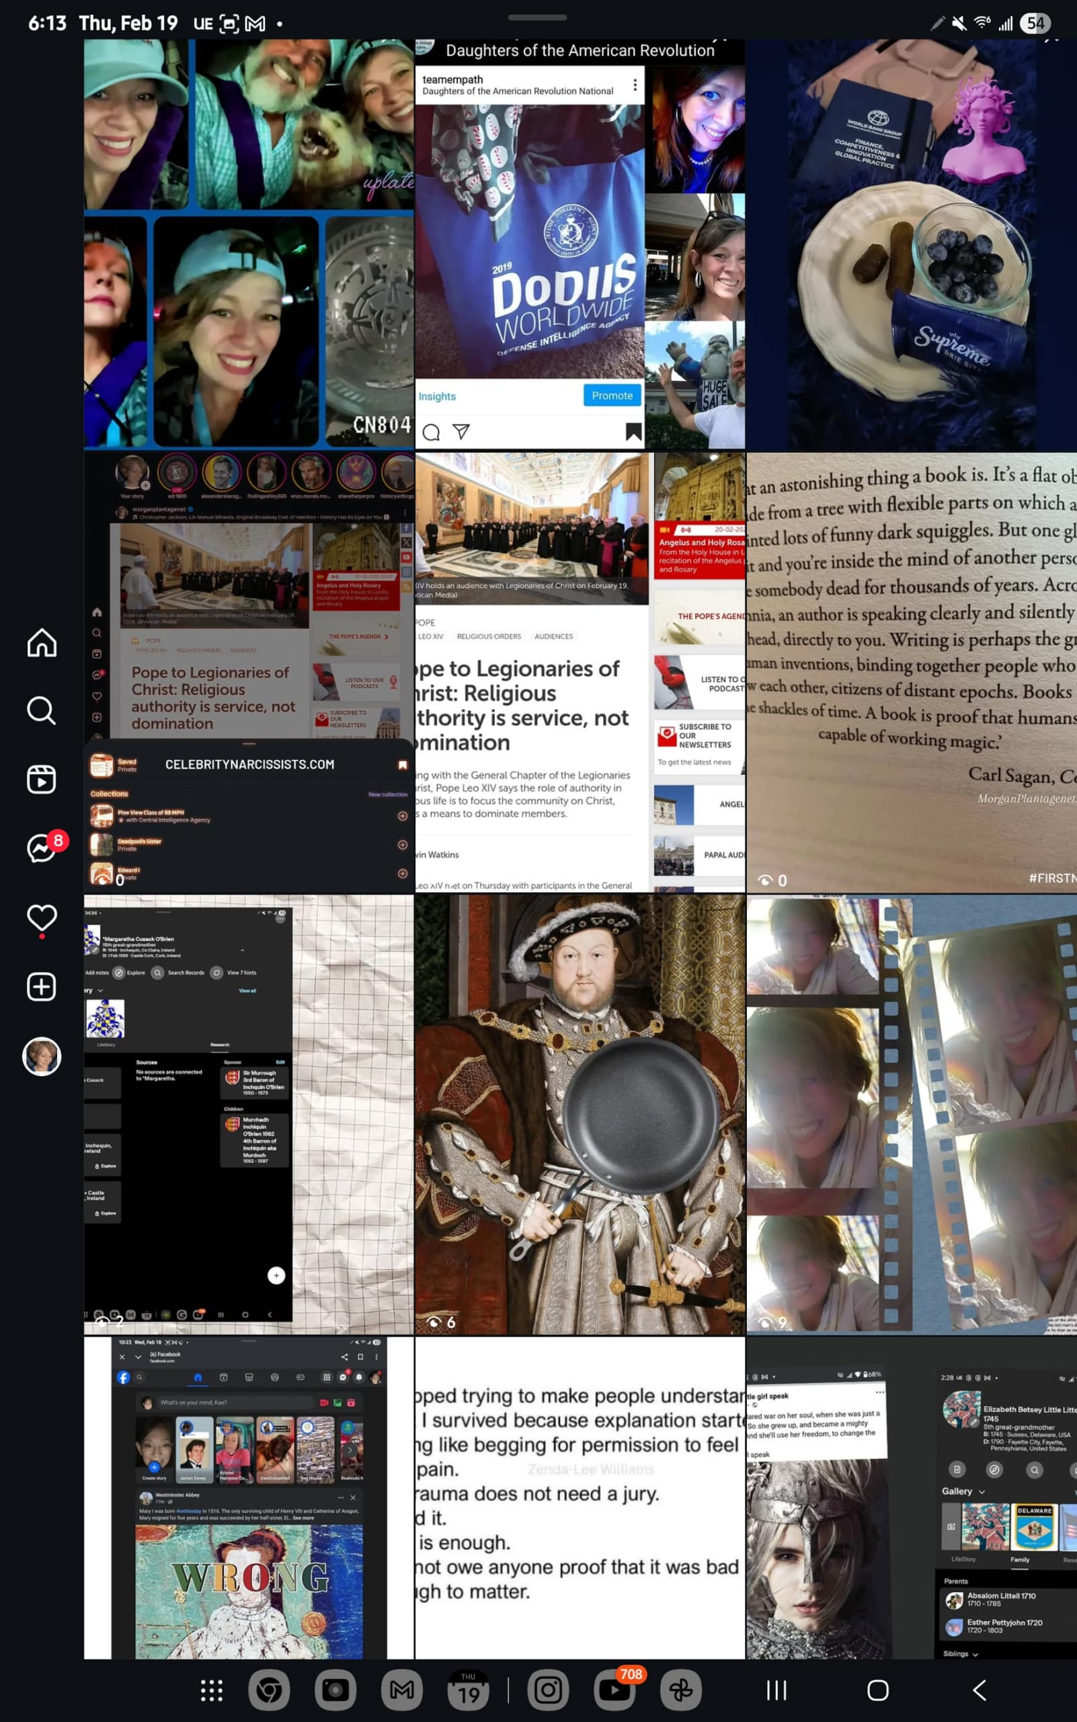Launch Chrome from the taskbar
Viewport: 1077px width, 1722px height.
268,1690
